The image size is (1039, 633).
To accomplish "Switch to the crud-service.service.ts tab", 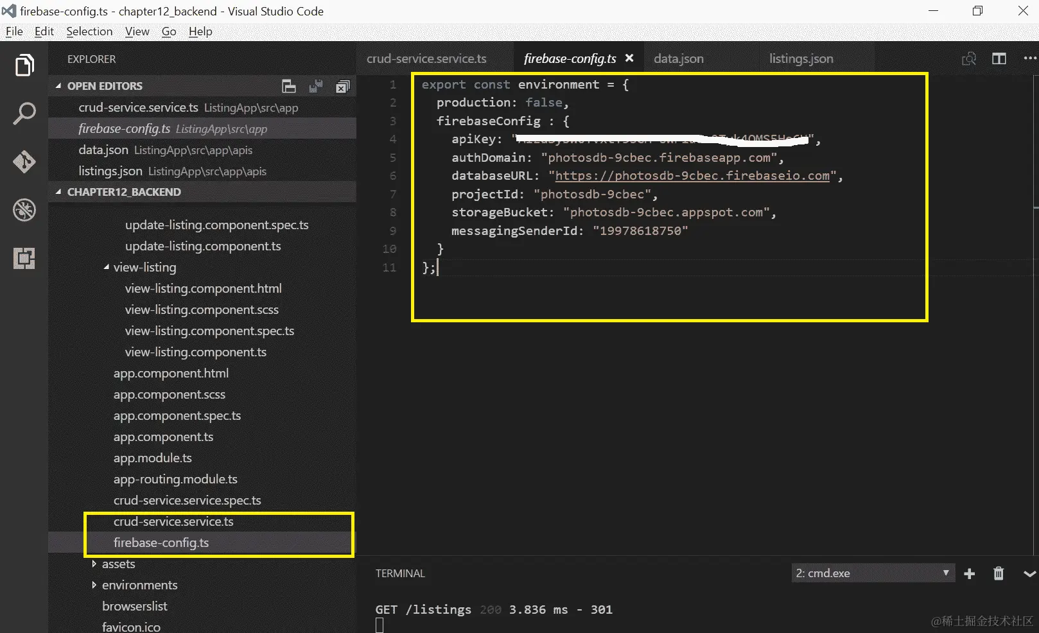I will pyautogui.click(x=426, y=58).
